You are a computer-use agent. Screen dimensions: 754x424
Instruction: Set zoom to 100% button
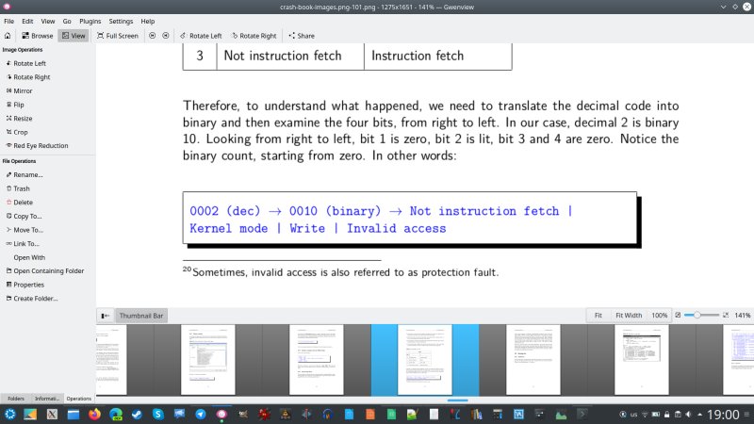[659, 316]
